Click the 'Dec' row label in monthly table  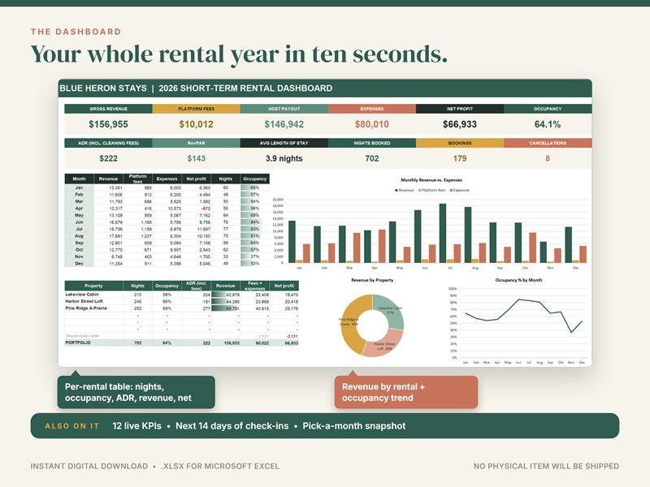[x=79, y=263]
